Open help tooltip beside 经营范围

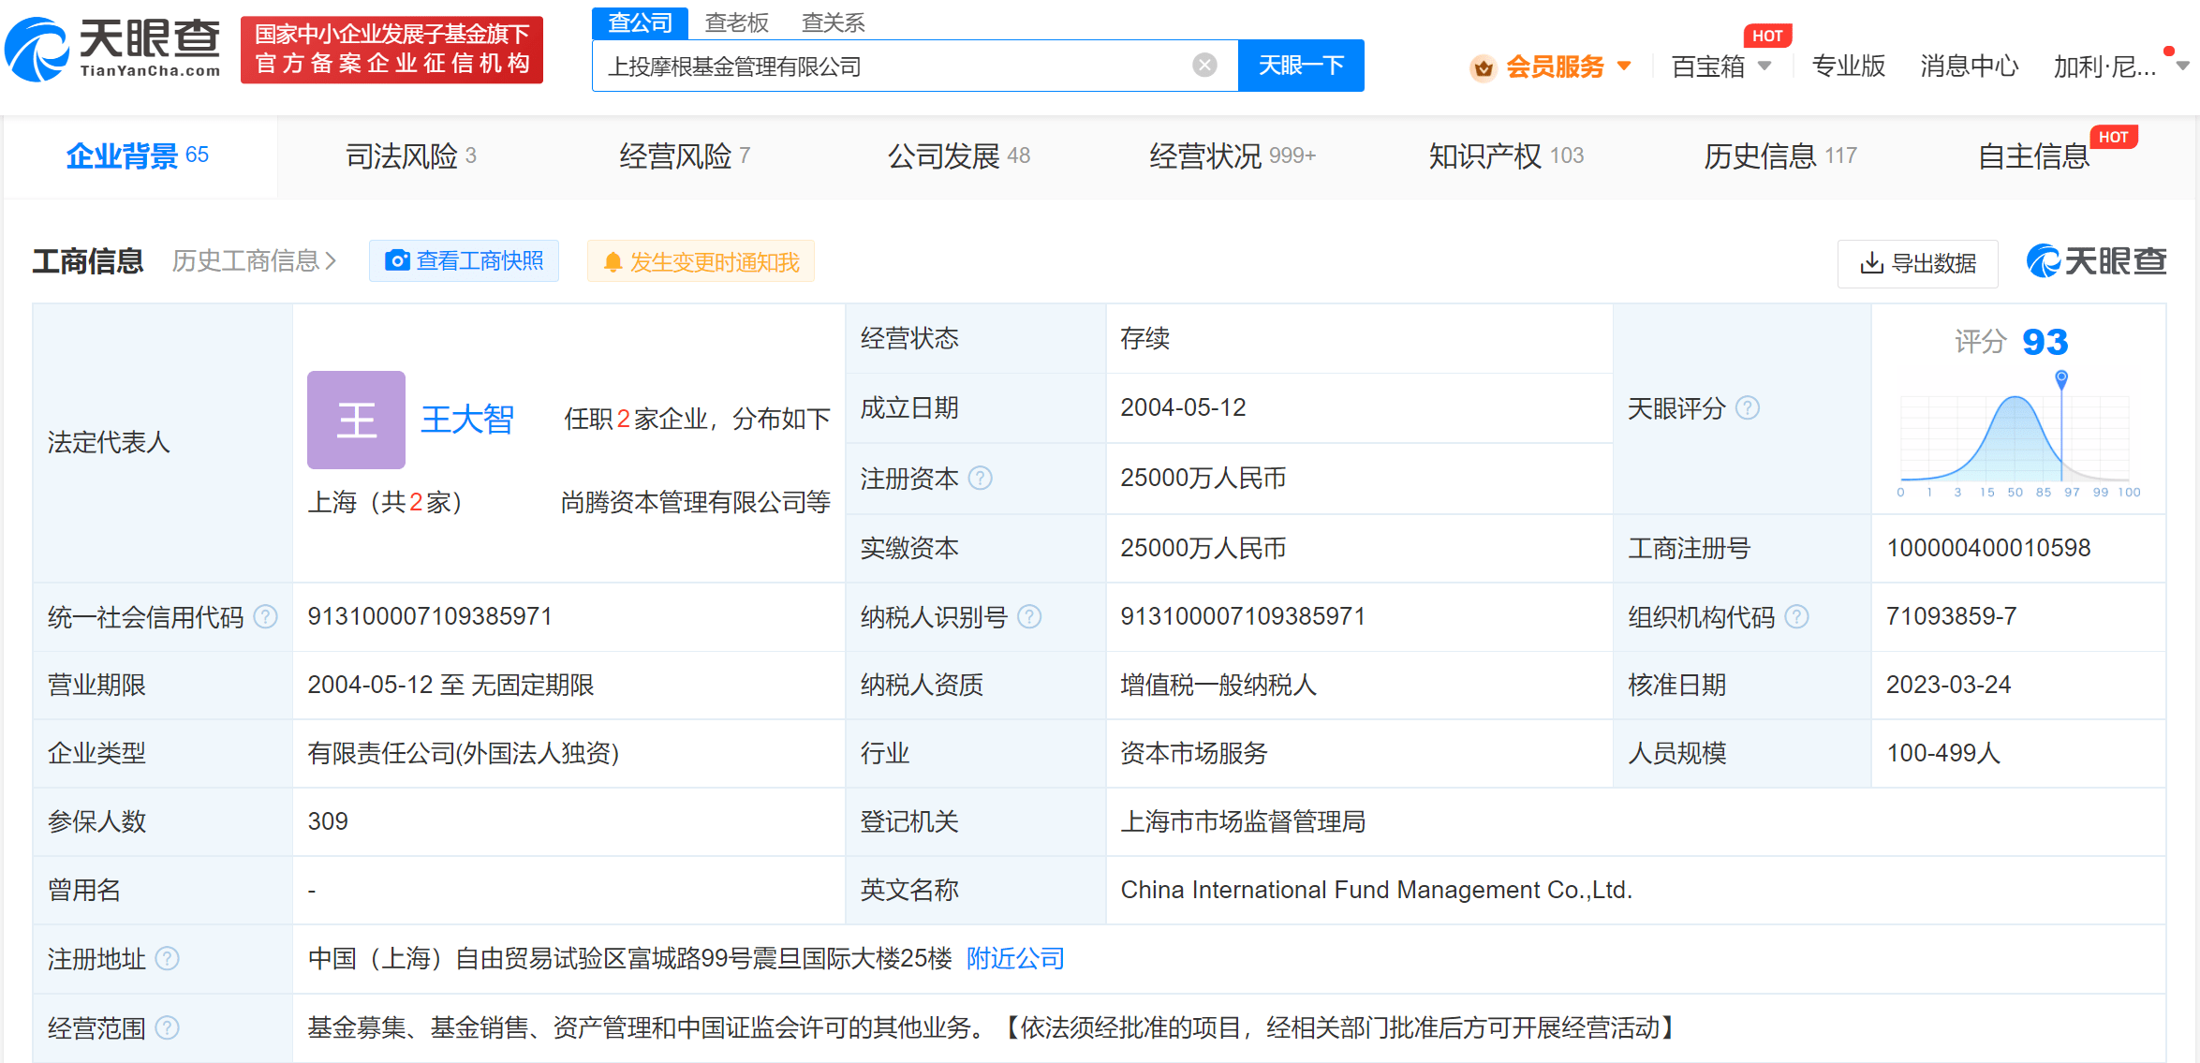coord(170,1026)
